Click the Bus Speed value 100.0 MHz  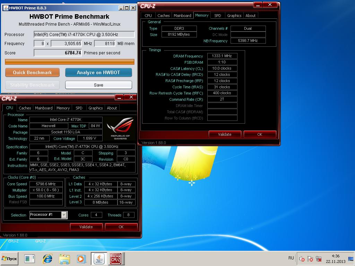coord(46,196)
